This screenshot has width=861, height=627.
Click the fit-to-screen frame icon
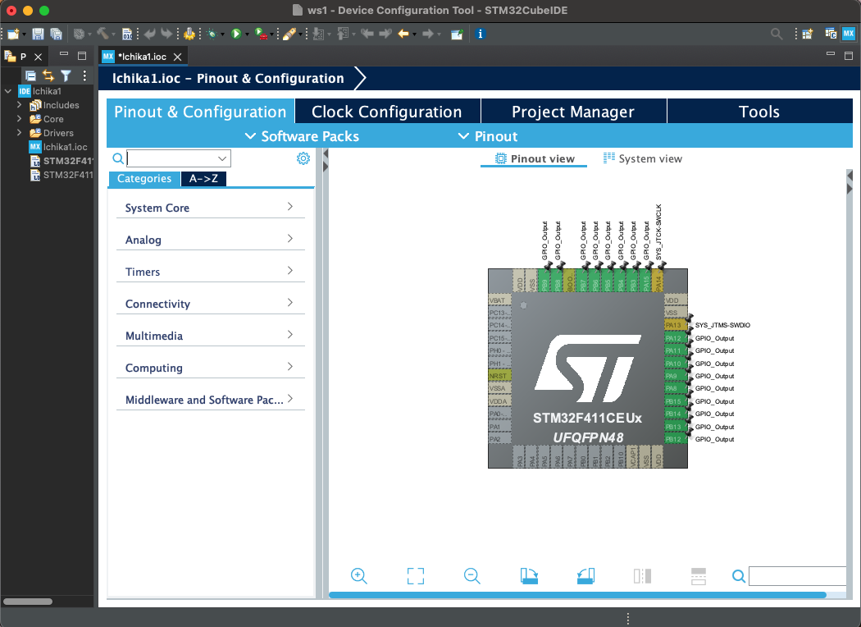(416, 576)
